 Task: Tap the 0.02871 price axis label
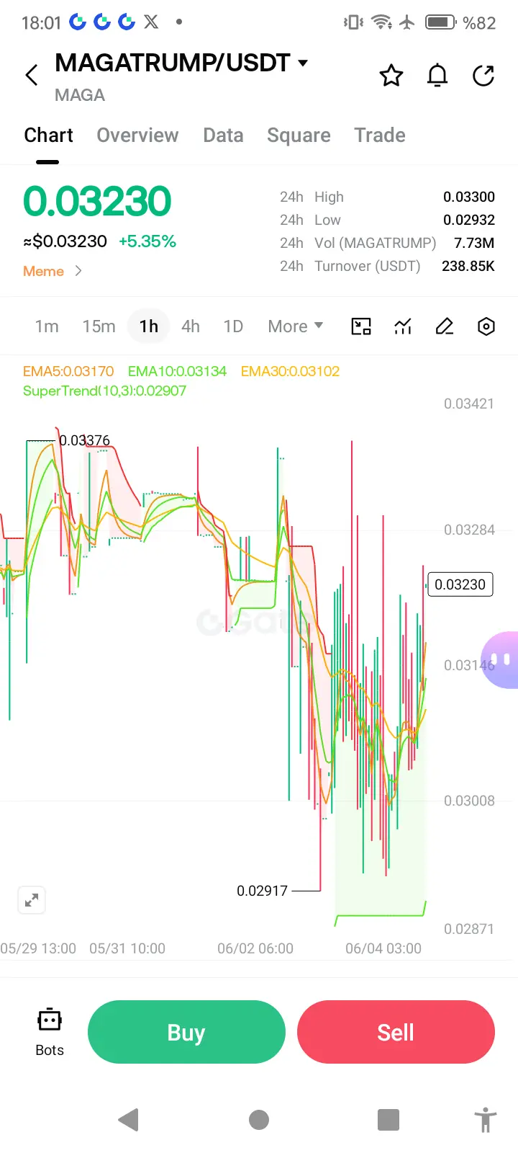tap(469, 929)
